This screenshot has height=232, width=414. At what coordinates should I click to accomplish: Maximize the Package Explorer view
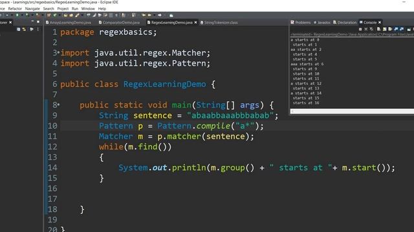[38, 21]
